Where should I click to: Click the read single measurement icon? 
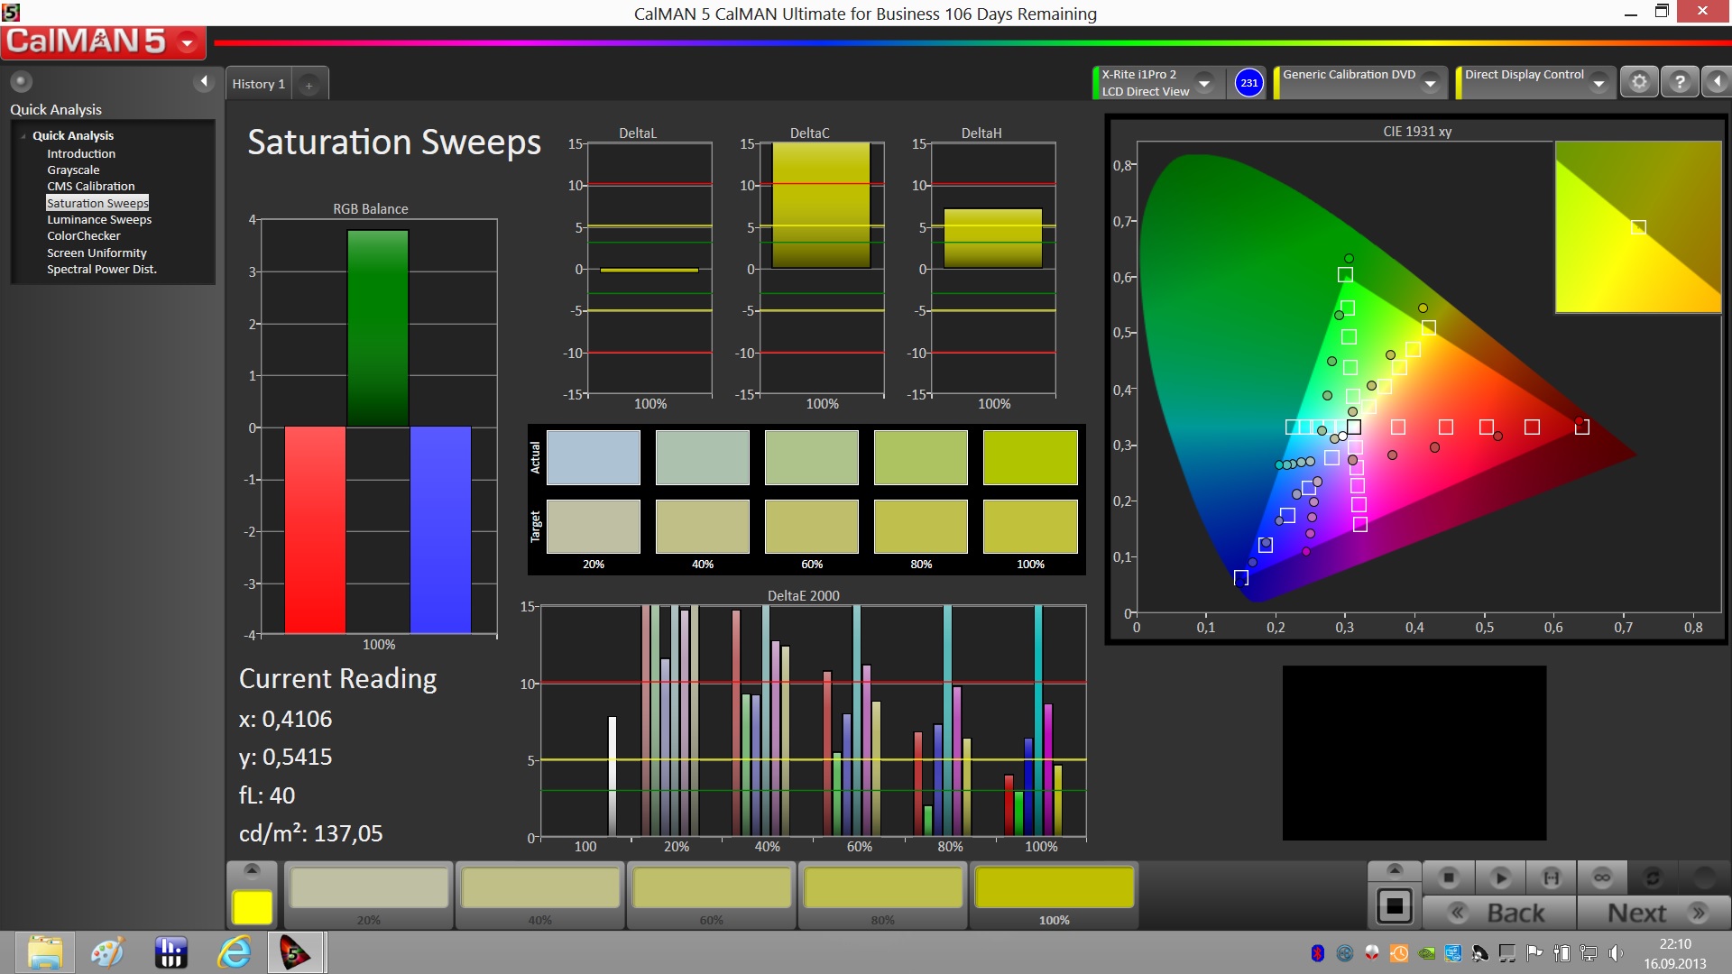click(x=1551, y=878)
